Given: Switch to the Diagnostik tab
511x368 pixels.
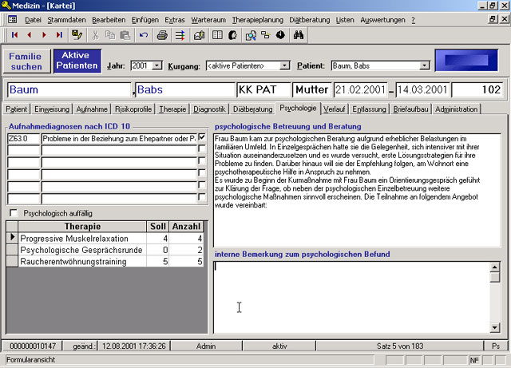Looking at the screenshot, I should point(209,109).
